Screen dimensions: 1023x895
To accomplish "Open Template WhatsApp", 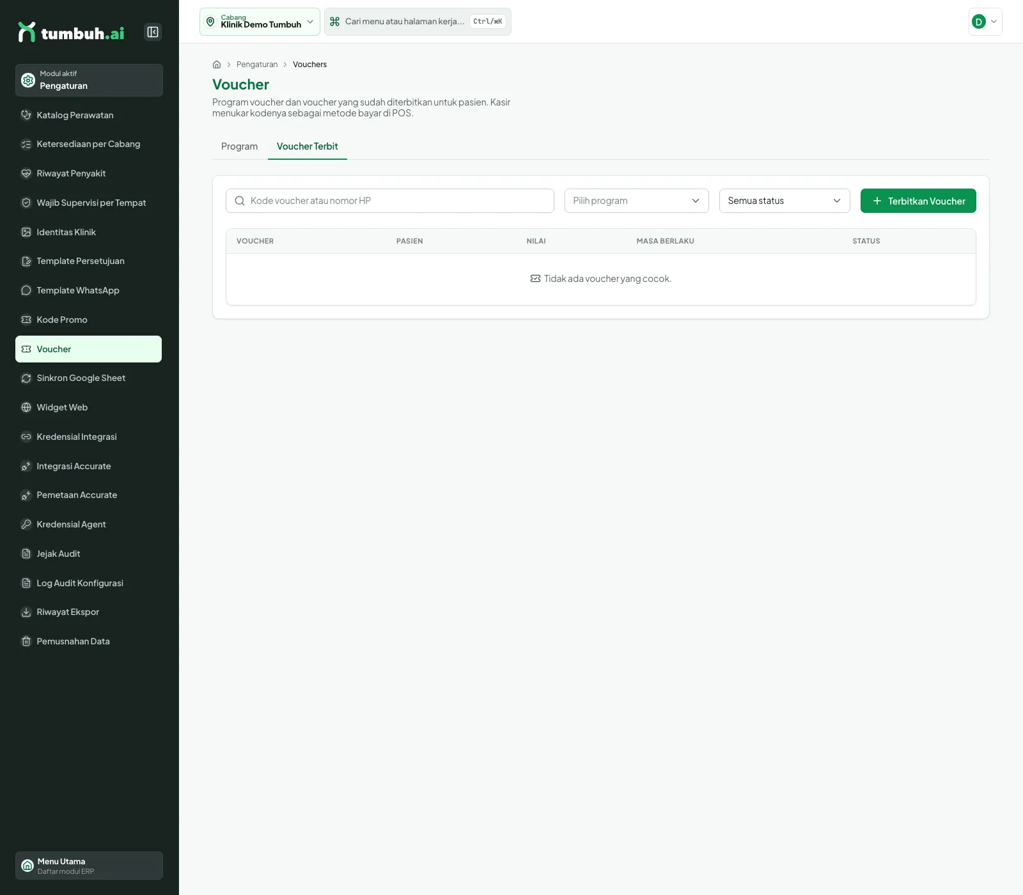I will 88,290.
